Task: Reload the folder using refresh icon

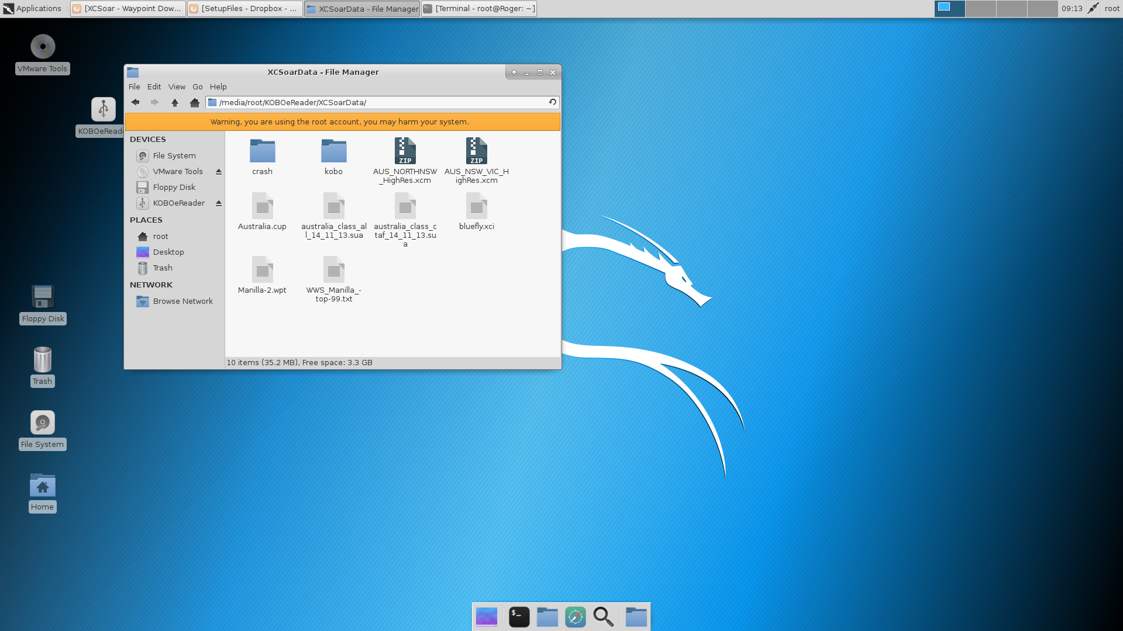Action: (552, 102)
